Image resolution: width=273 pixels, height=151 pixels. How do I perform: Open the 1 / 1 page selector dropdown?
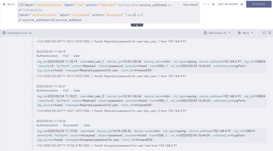coord(213,4)
